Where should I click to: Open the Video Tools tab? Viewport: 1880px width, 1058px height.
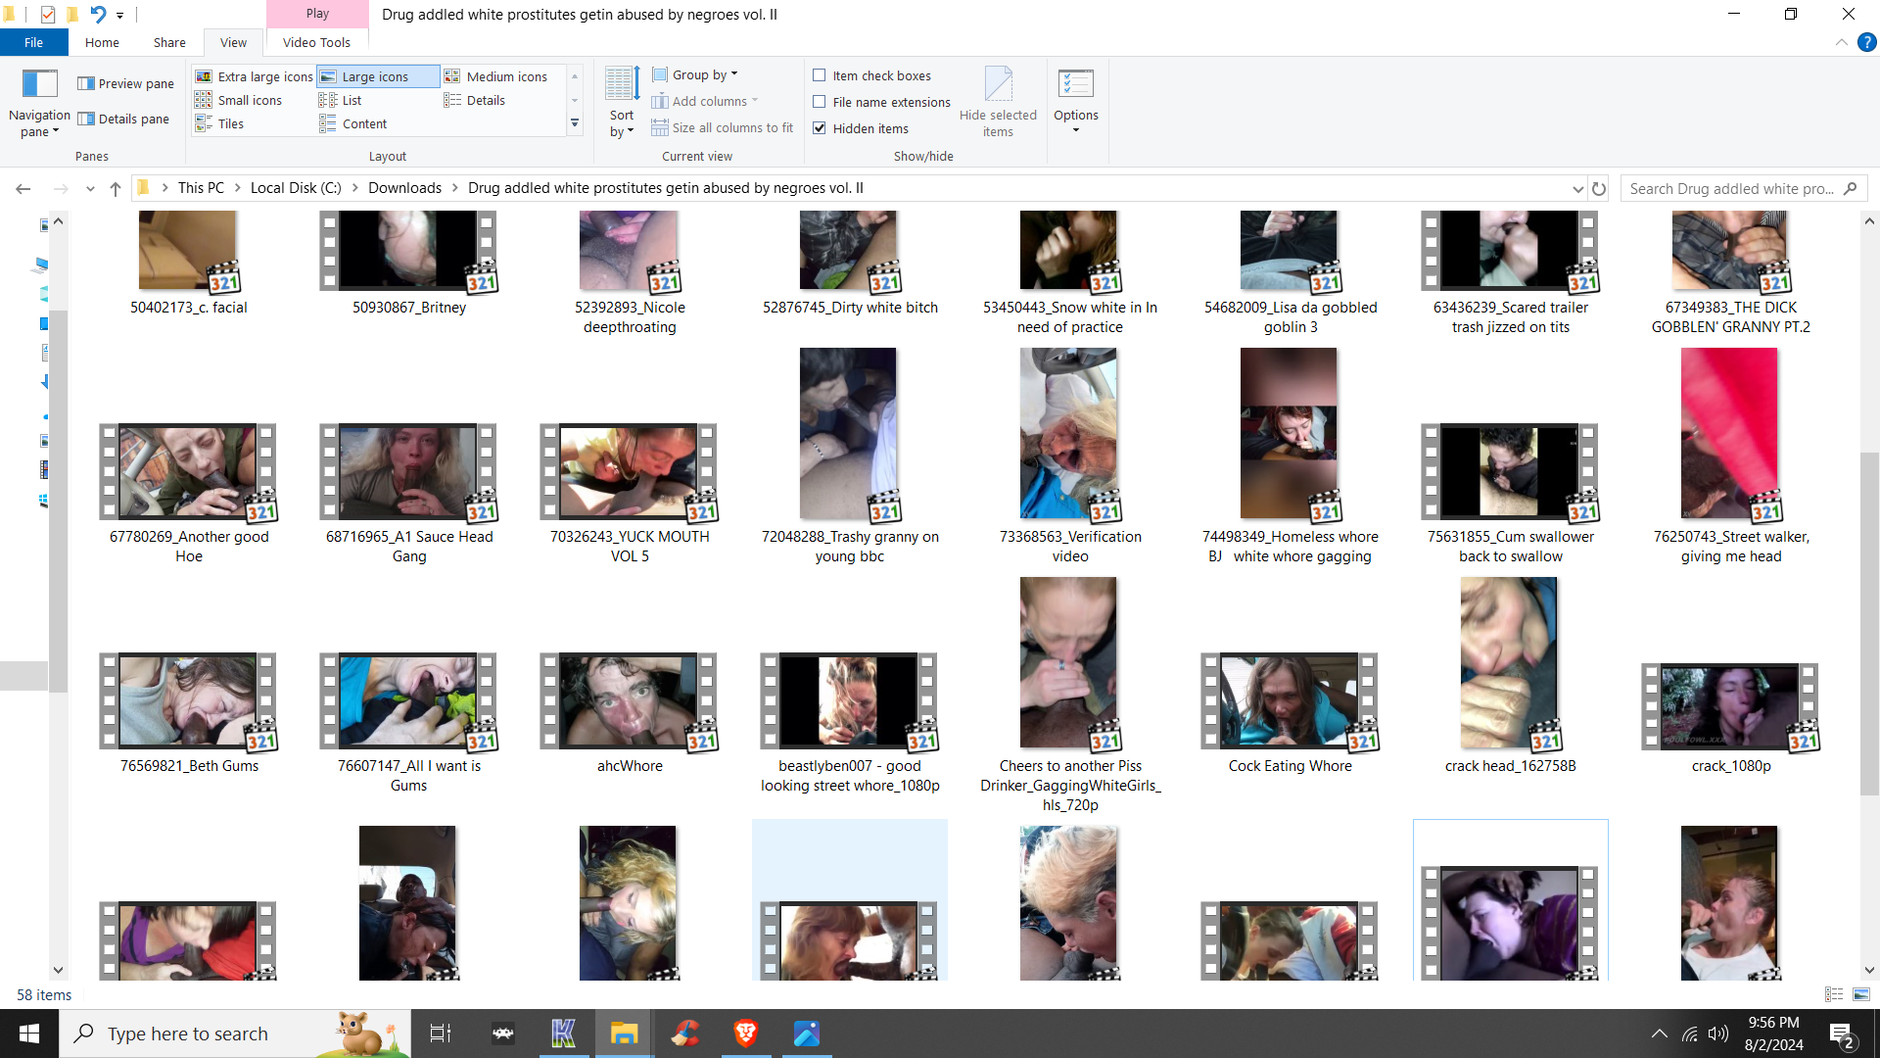316,42
